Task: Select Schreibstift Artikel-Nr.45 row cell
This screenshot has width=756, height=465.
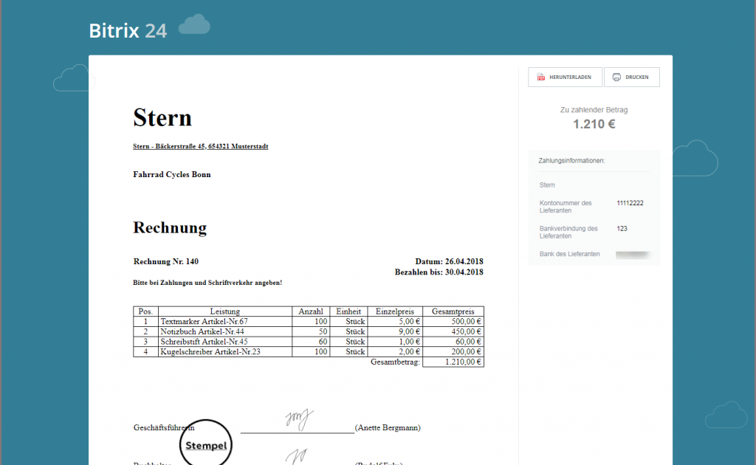Action: pyautogui.click(x=225, y=342)
